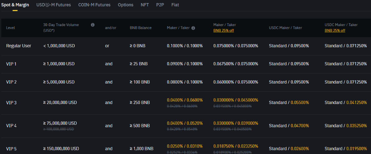Screen dimensions: 371x154
Task: Switch to the P2P tab
Action: [x=160, y=5]
